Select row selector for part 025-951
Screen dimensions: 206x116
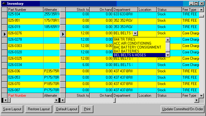click(5, 21)
